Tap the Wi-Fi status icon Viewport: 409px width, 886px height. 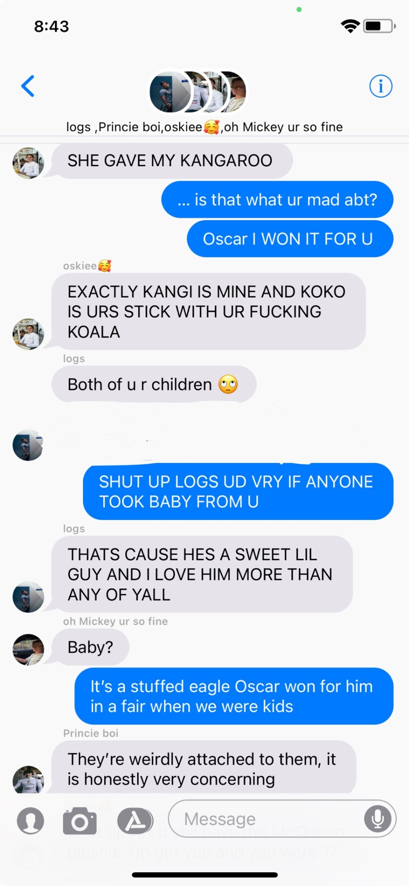350,26
